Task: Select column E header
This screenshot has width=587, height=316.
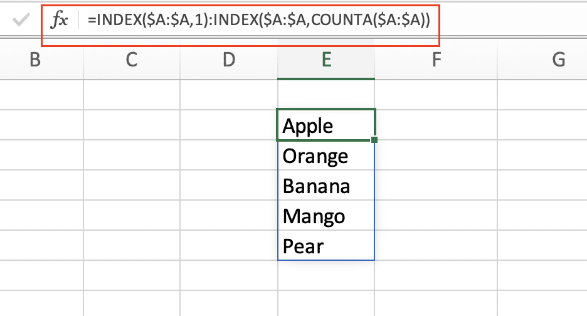Action: [x=326, y=60]
